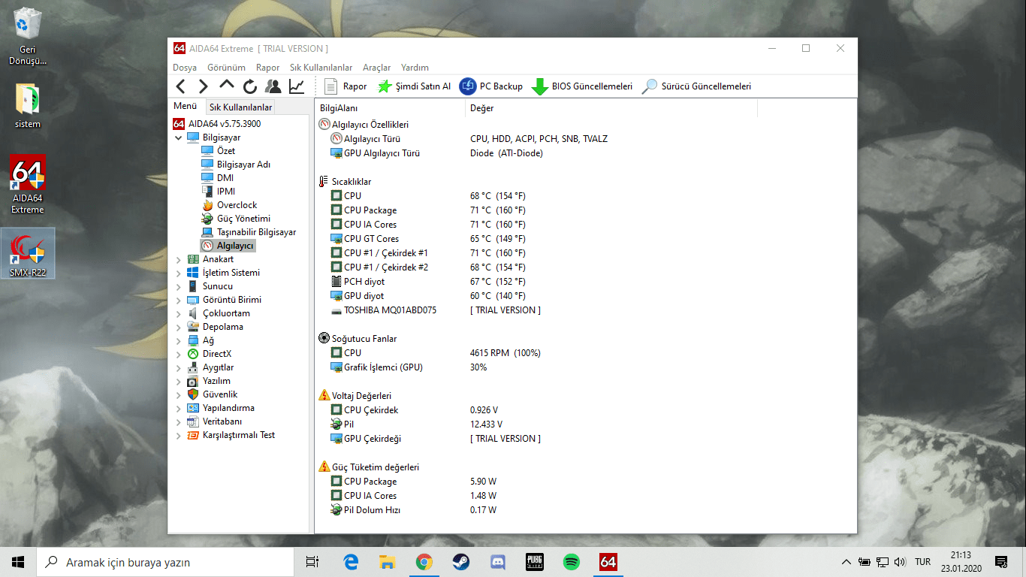Generate a report with the Rapor button
Image resolution: width=1026 pixels, height=577 pixels.
point(346,86)
